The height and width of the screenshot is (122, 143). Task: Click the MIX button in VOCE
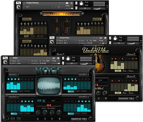point(13,119)
